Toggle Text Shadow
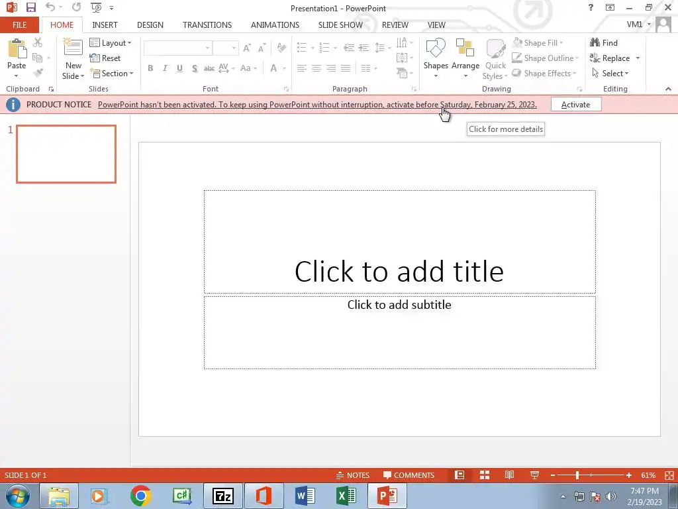The height and width of the screenshot is (509, 678). tap(195, 68)
